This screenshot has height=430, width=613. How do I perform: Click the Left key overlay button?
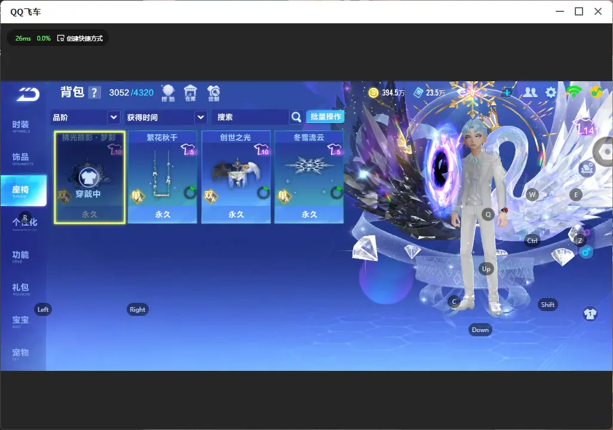[43, 309]
